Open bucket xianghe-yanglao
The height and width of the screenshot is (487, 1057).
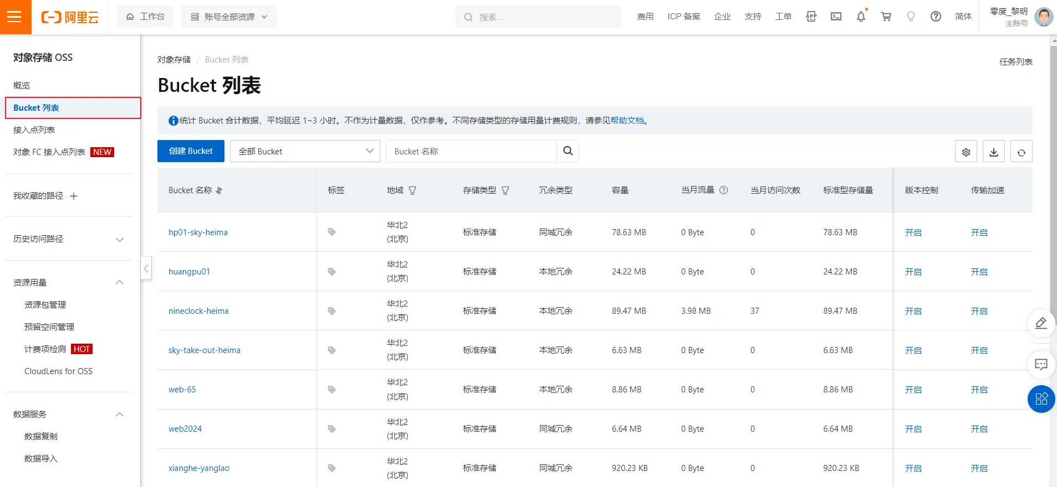199,468
